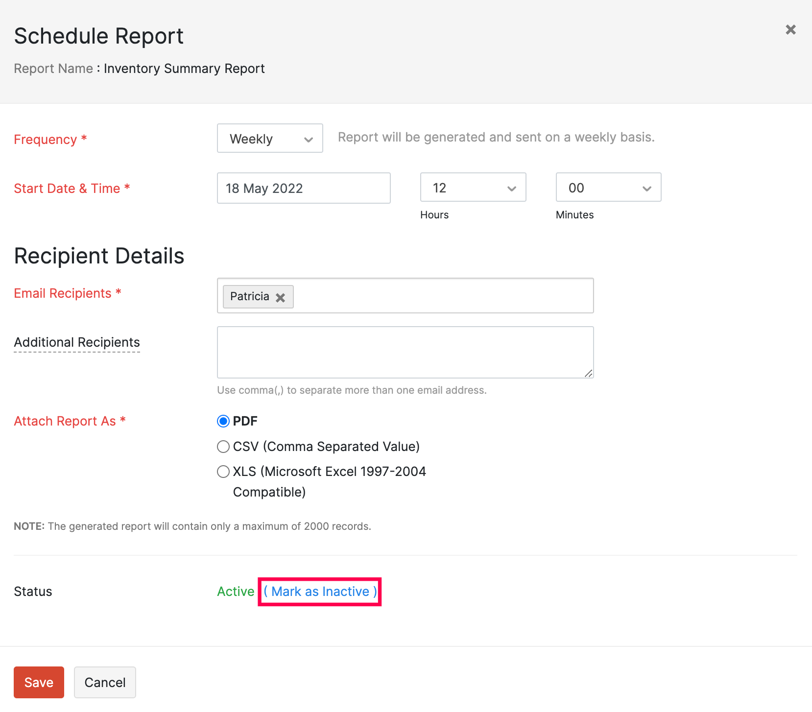Focus the Additional Recipients text box
Image resolution: width=812 pixels, height=712 pixels.
click(405, 352)
